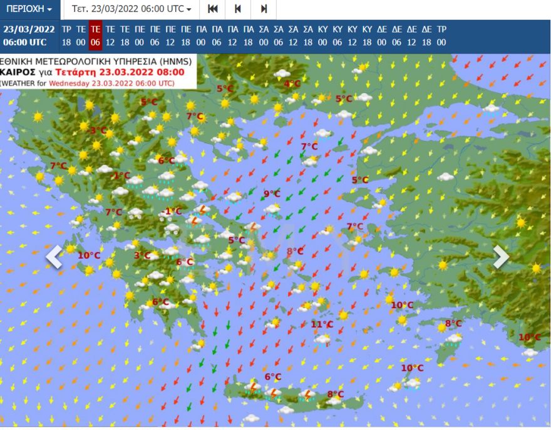This screenshot has height=430, width=551.
Task: Choose the ΤΕ 12 forecast time
Action: point(110,36)
